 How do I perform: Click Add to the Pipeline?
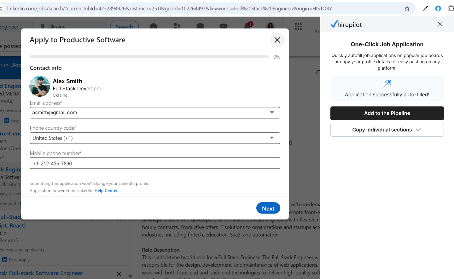[x=387, y=113]
